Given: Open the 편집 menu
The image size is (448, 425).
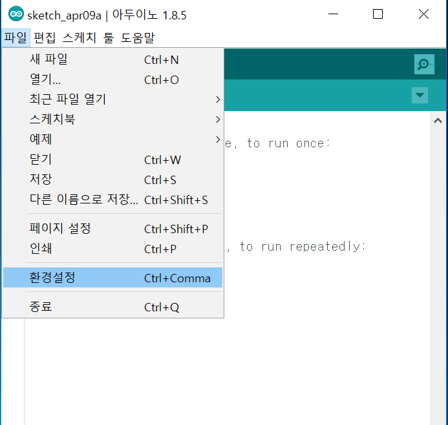Looking at the screenshot, I should [45, 37].
